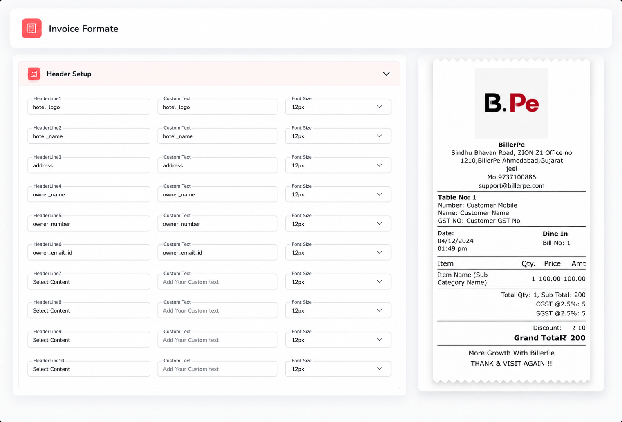The width and height of the screenshot is (622, 422).
Task: Choose content for HeaderLine8
Action: pos(89,310)
